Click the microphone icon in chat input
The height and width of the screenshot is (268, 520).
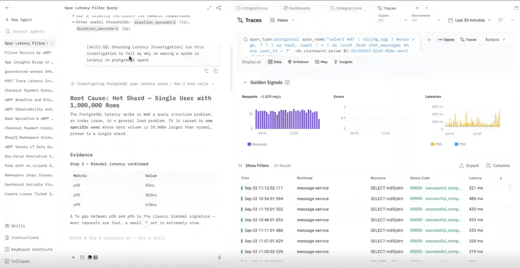[x=219, y=257]
